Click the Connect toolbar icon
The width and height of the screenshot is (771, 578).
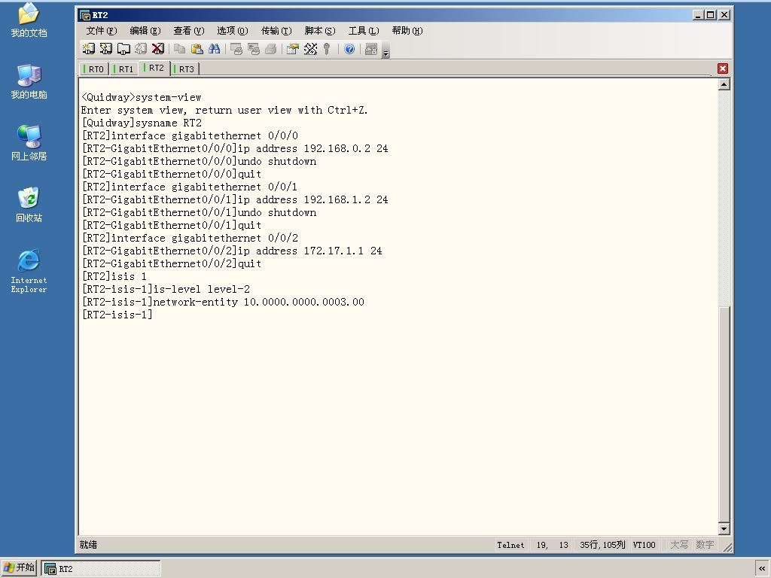[x=89, y=49]
